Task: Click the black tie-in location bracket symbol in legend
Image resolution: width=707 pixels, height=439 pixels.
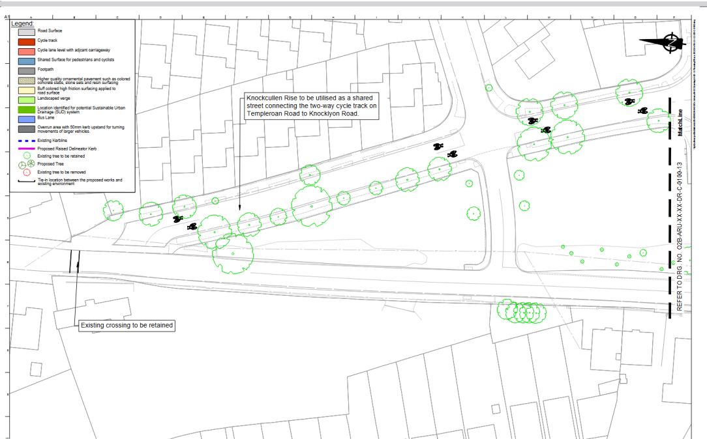Action: [x=27, y=181]
